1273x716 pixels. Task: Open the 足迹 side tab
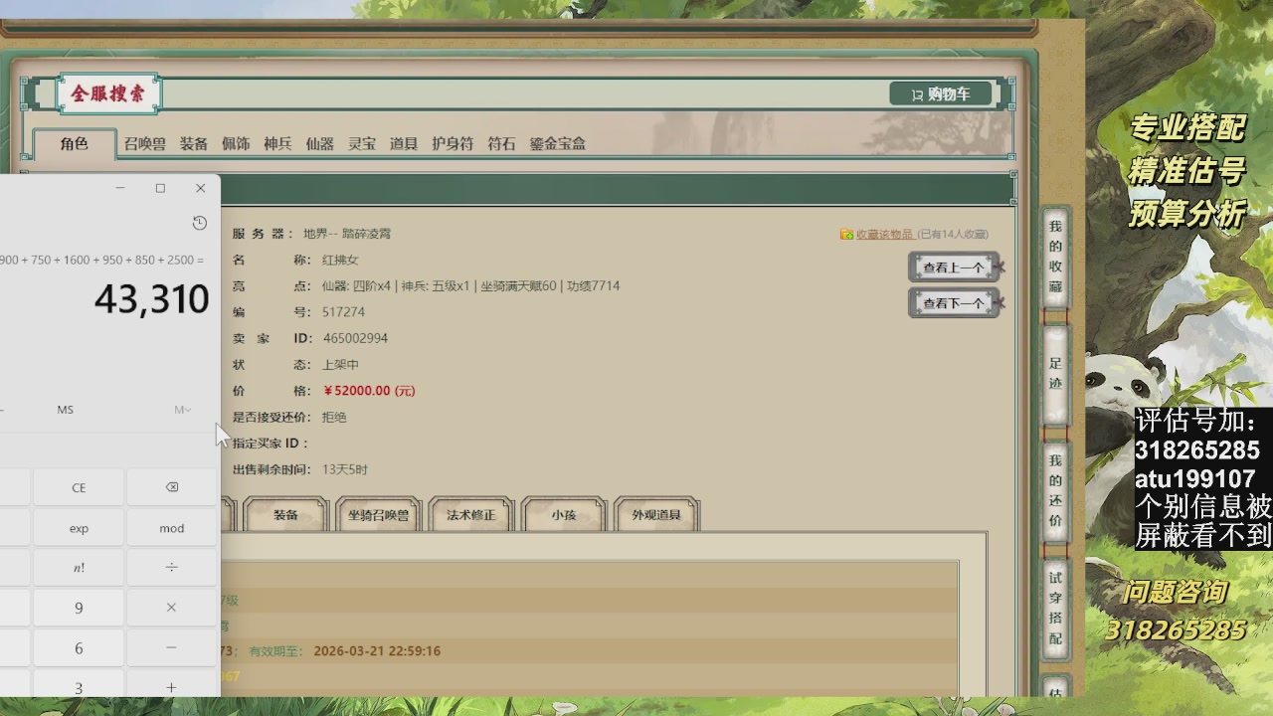point(1055,373)
